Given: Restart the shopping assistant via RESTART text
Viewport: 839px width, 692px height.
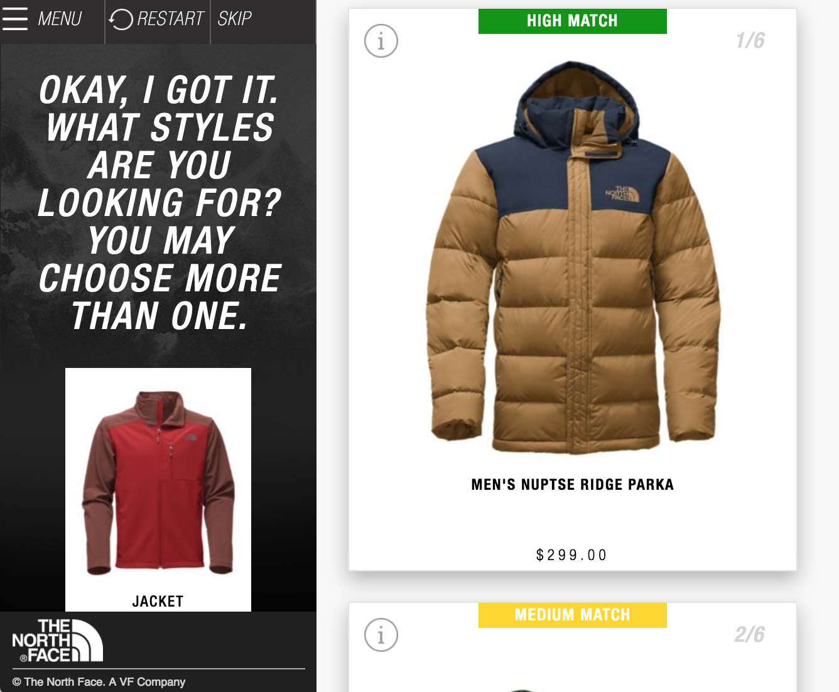Looking at the screenshot, I should [170, 19].
